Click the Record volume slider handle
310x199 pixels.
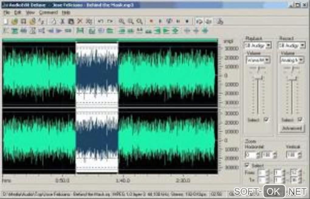tap(292, 78)
